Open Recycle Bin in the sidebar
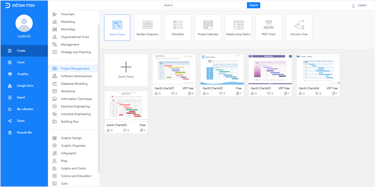375x187 pixels. coord(24,133)
